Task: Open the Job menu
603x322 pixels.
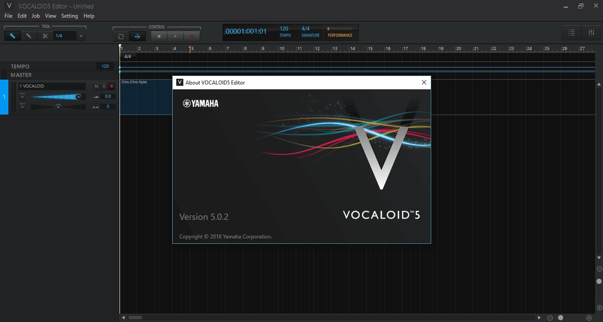Action: pyautogui.click(x=36, y=16)
